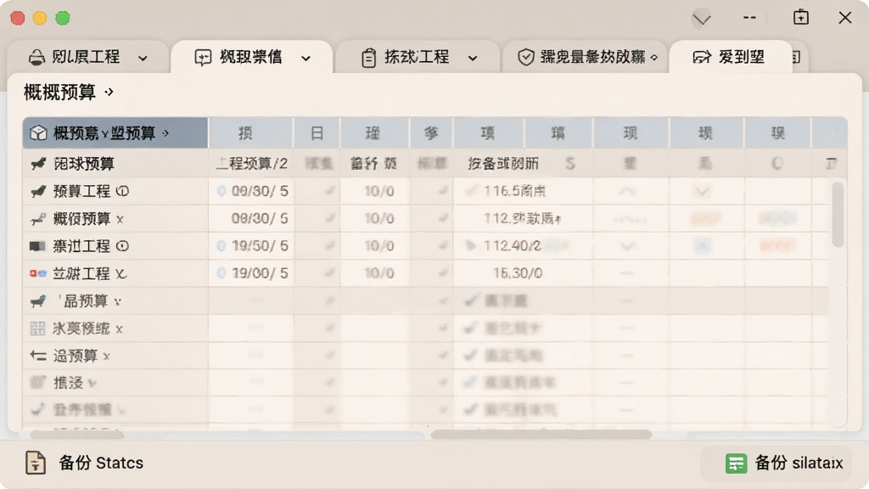This screenshot has height=489, width=869.
Task: Click the red and blue icon in the 19/00/ 5 row
Action: (37, 273)
